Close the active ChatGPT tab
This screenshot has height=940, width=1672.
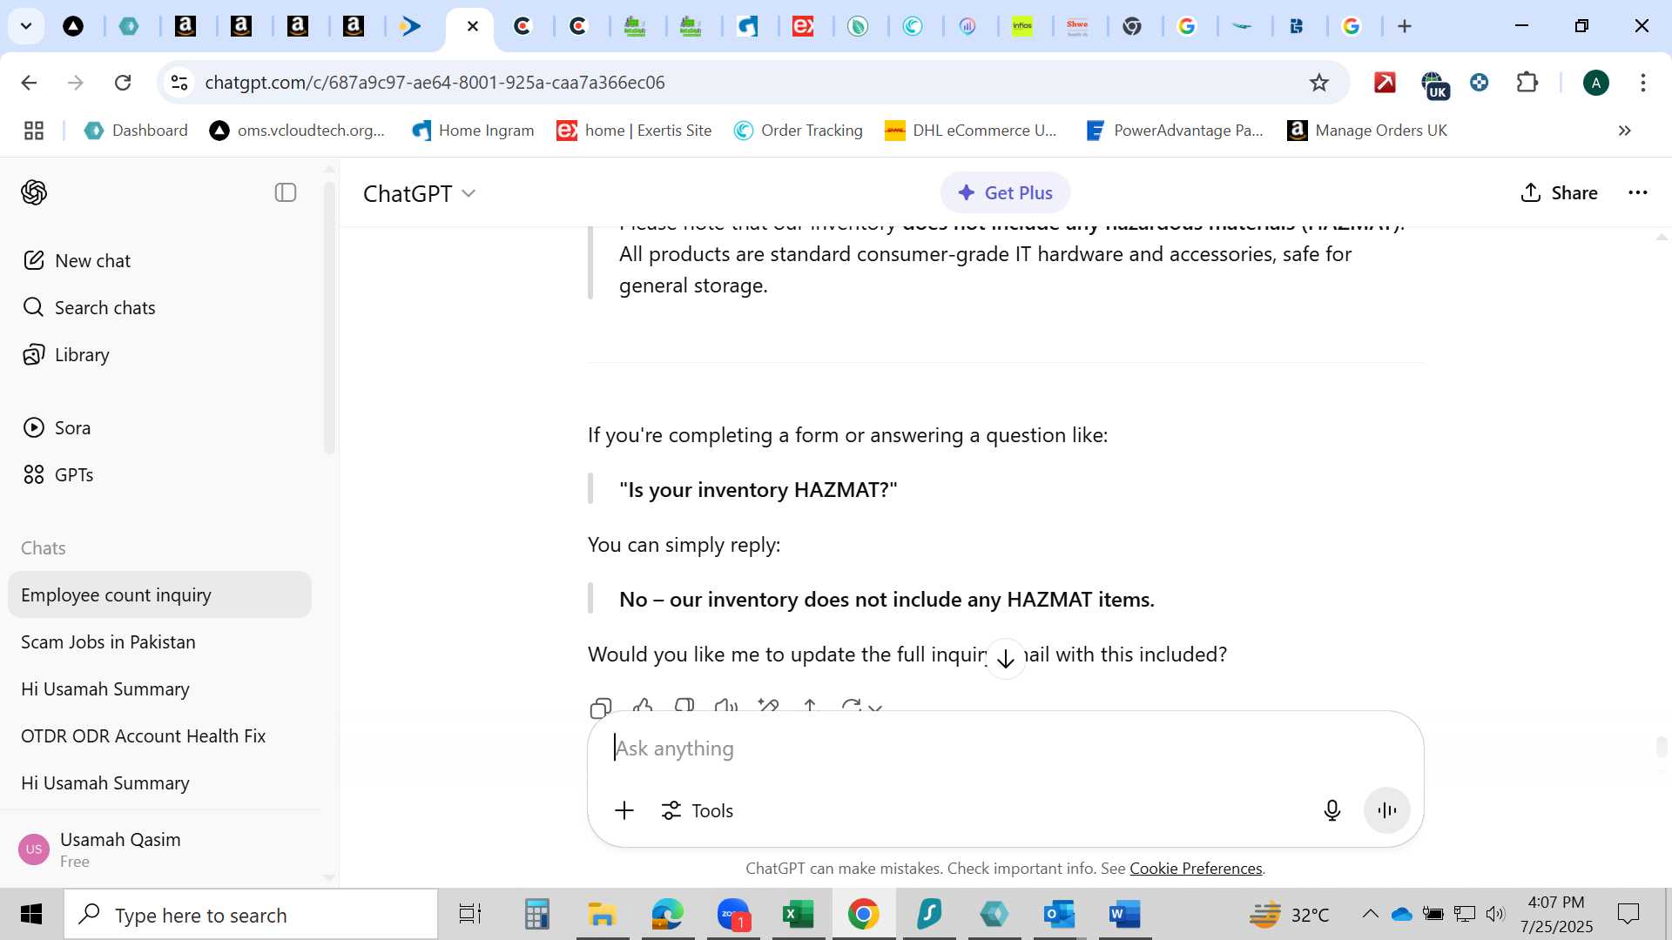pos(472,26)
